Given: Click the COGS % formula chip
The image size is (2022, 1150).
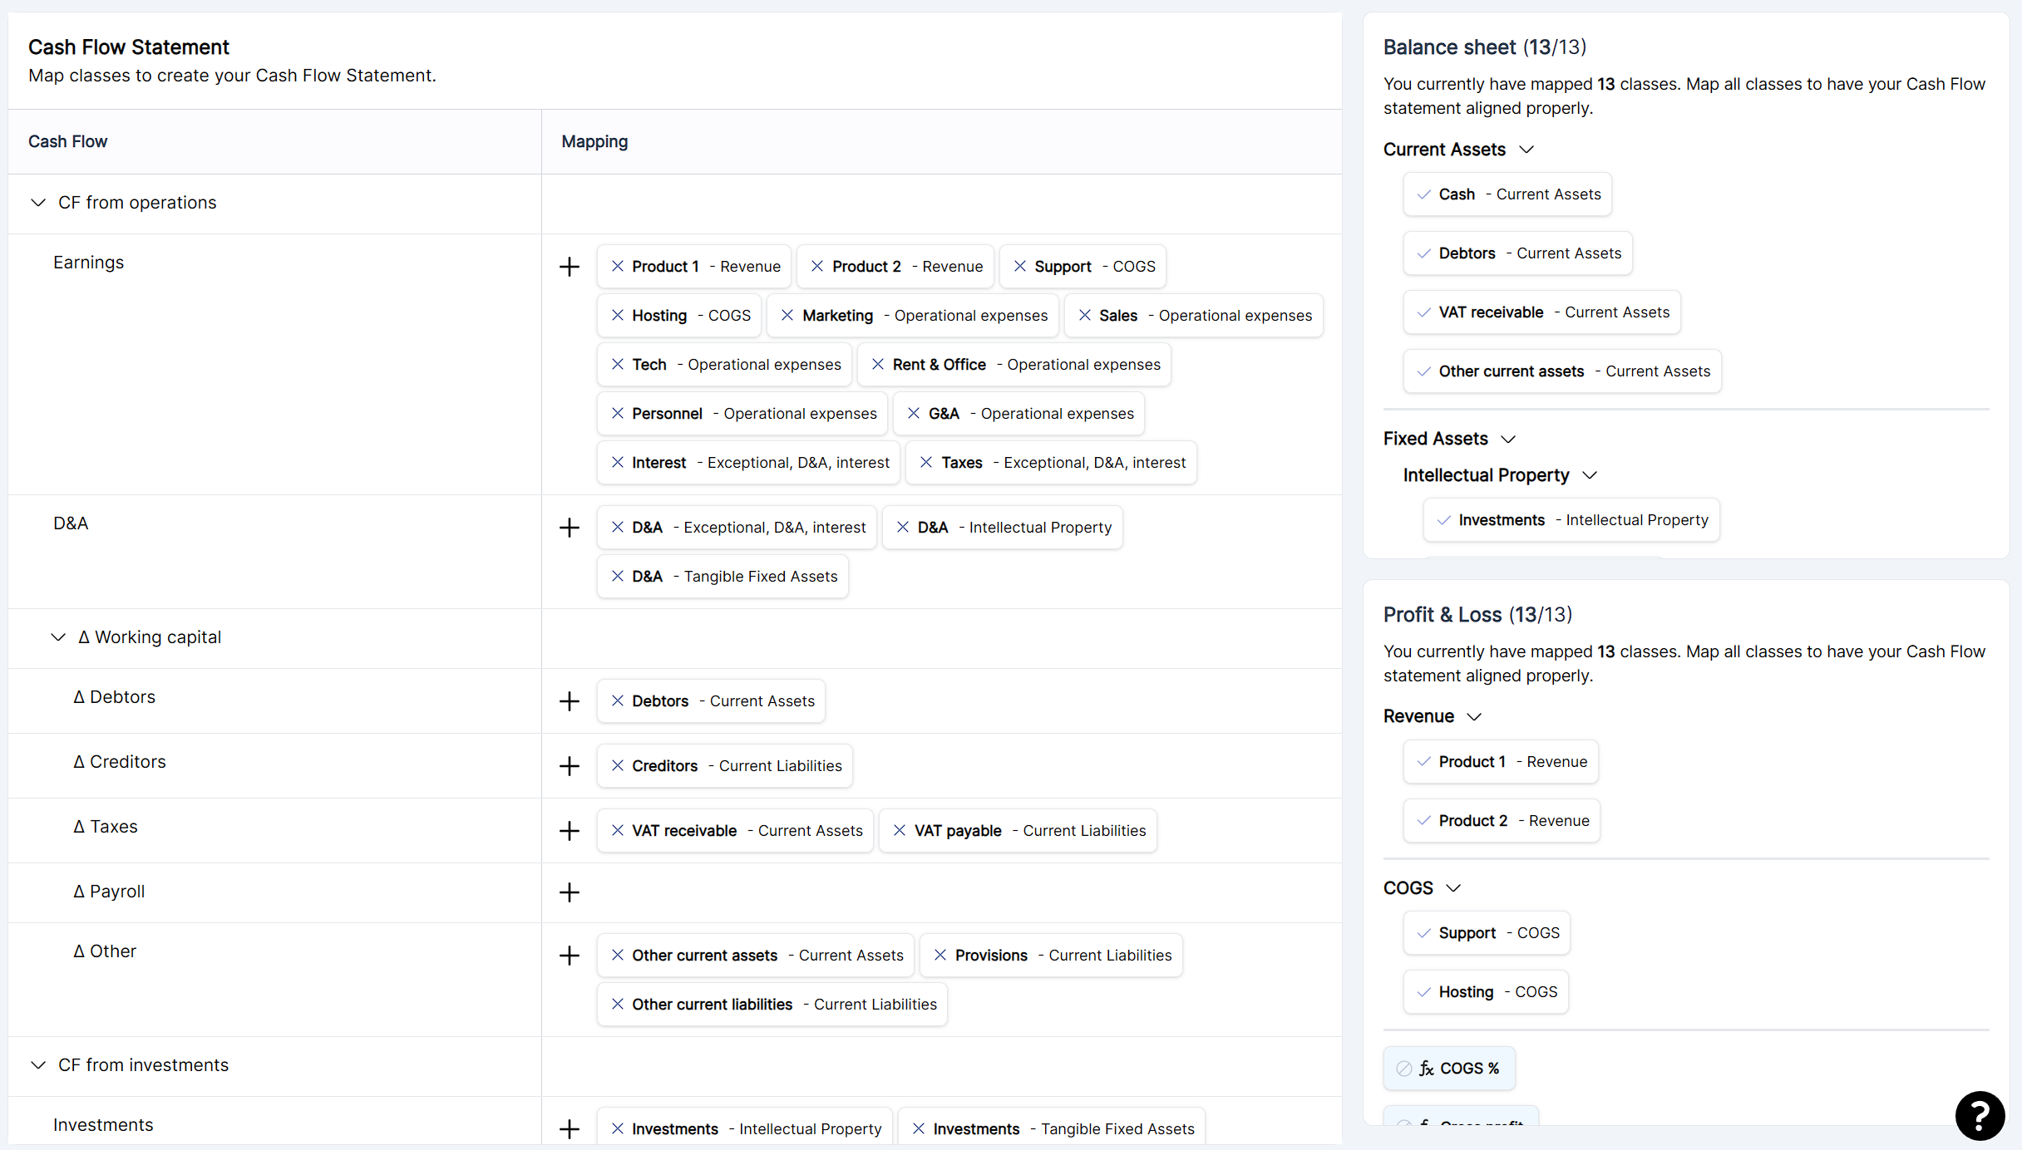Looking at the screenshot, I should coord(1449,1069).
